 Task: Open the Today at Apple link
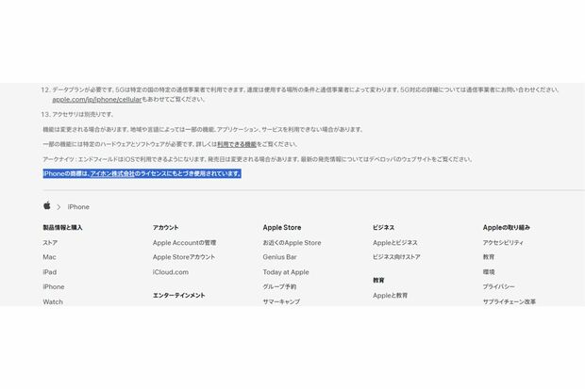(286, 272)
